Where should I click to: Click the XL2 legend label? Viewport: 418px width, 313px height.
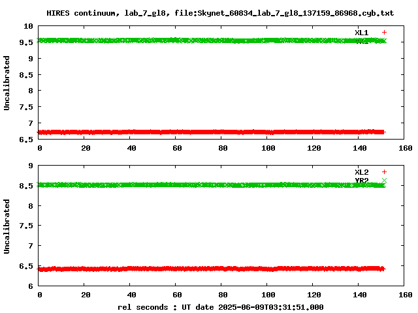[x=361, y=172]
